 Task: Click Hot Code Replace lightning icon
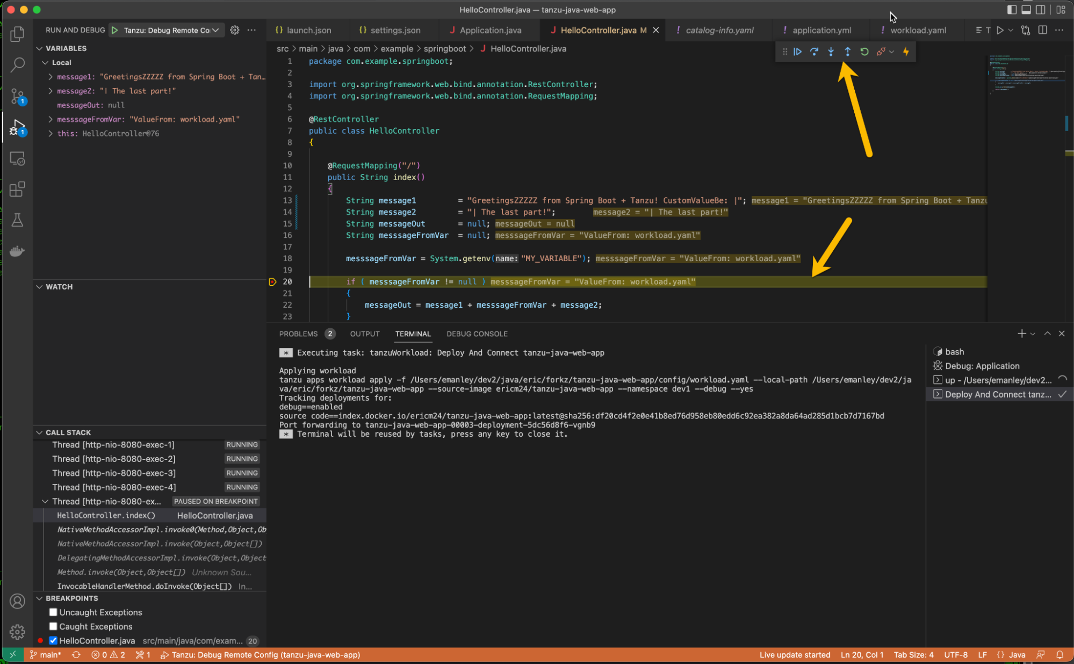tap(906, 52)
